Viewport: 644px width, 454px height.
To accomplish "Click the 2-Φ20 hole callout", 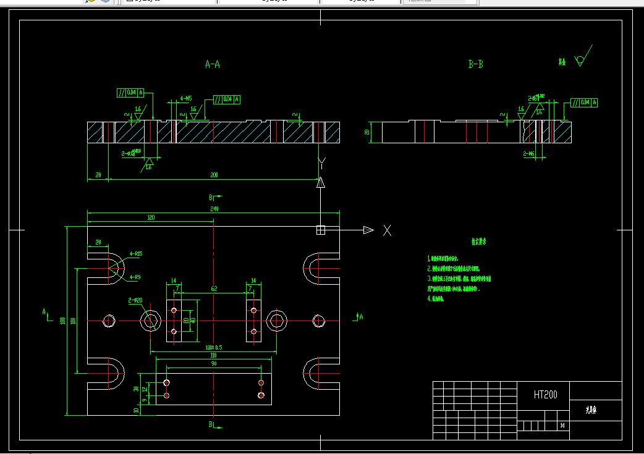I will pos(135,300).
